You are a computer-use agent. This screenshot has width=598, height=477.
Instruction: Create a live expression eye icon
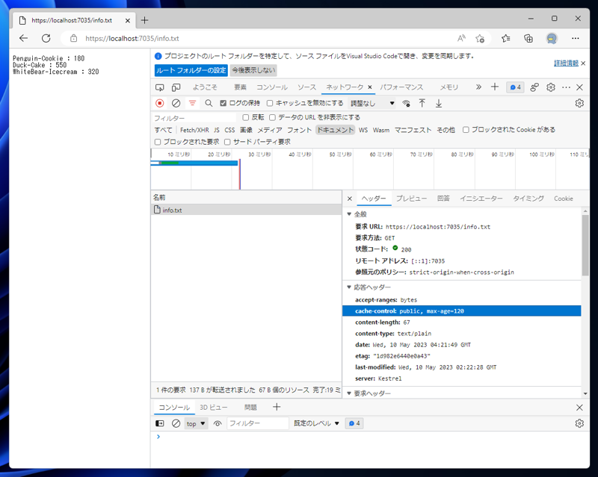[218, 423]
